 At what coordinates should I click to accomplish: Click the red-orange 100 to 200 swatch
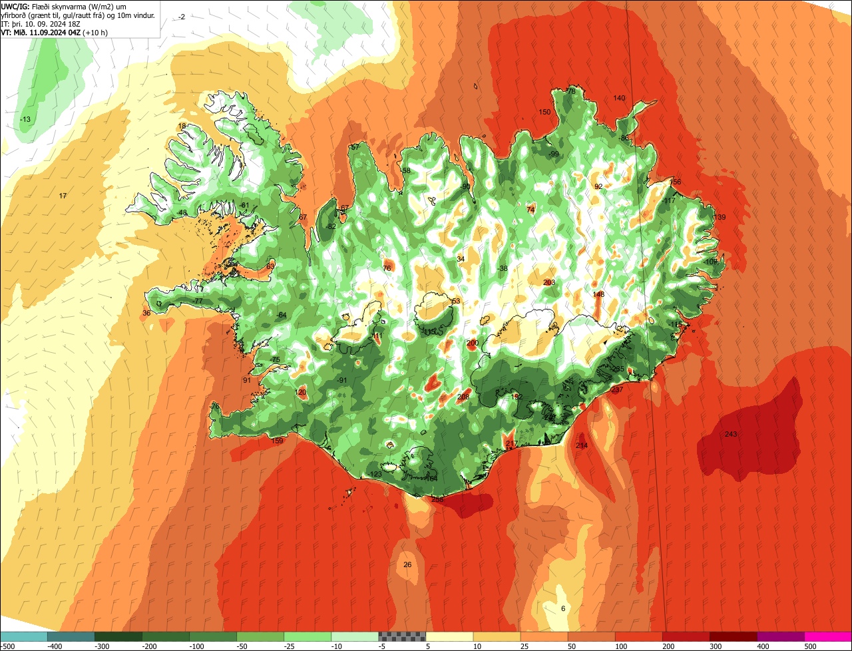[638, 636]
